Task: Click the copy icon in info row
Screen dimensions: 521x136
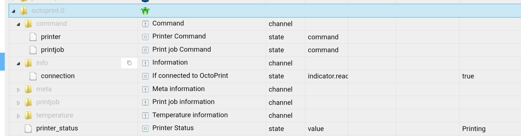Action: click(x=129, y=63)
